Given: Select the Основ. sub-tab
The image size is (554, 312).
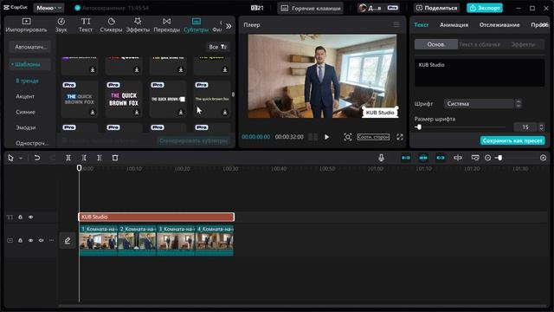Looking at the screenshot, I should pos(436,44).
